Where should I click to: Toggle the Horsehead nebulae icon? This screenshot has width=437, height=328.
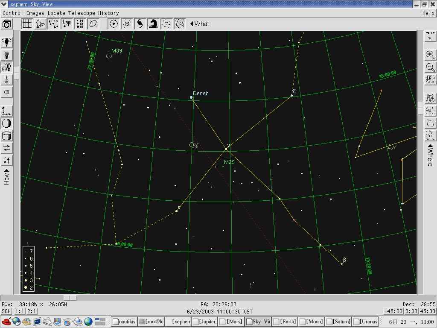coord(153,24)
